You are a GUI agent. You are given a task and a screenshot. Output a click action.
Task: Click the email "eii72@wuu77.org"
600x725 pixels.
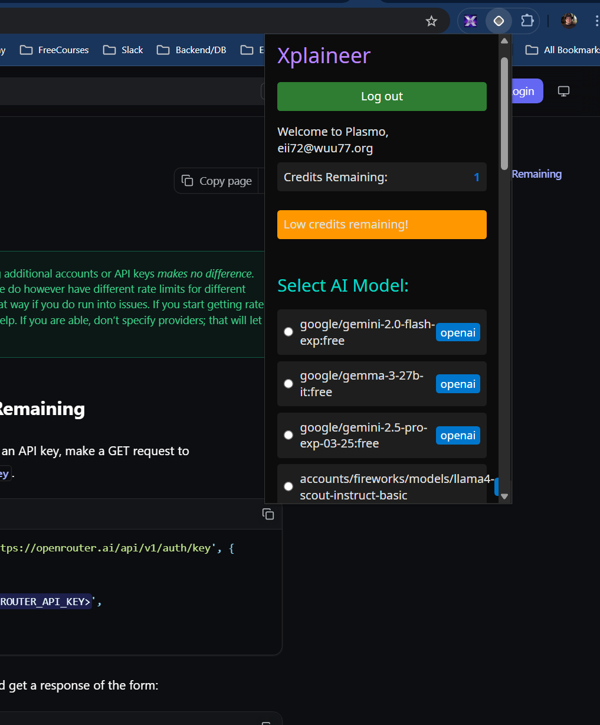tap(325, 148)
